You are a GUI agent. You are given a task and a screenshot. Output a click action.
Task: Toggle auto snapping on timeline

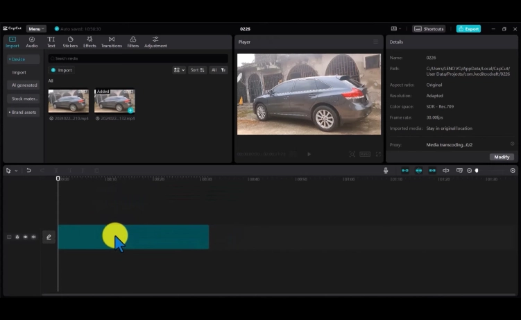(x=418, y=171)
